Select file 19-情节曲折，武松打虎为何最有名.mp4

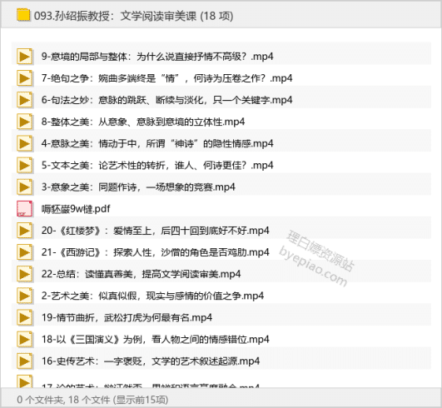coord(127,317)
